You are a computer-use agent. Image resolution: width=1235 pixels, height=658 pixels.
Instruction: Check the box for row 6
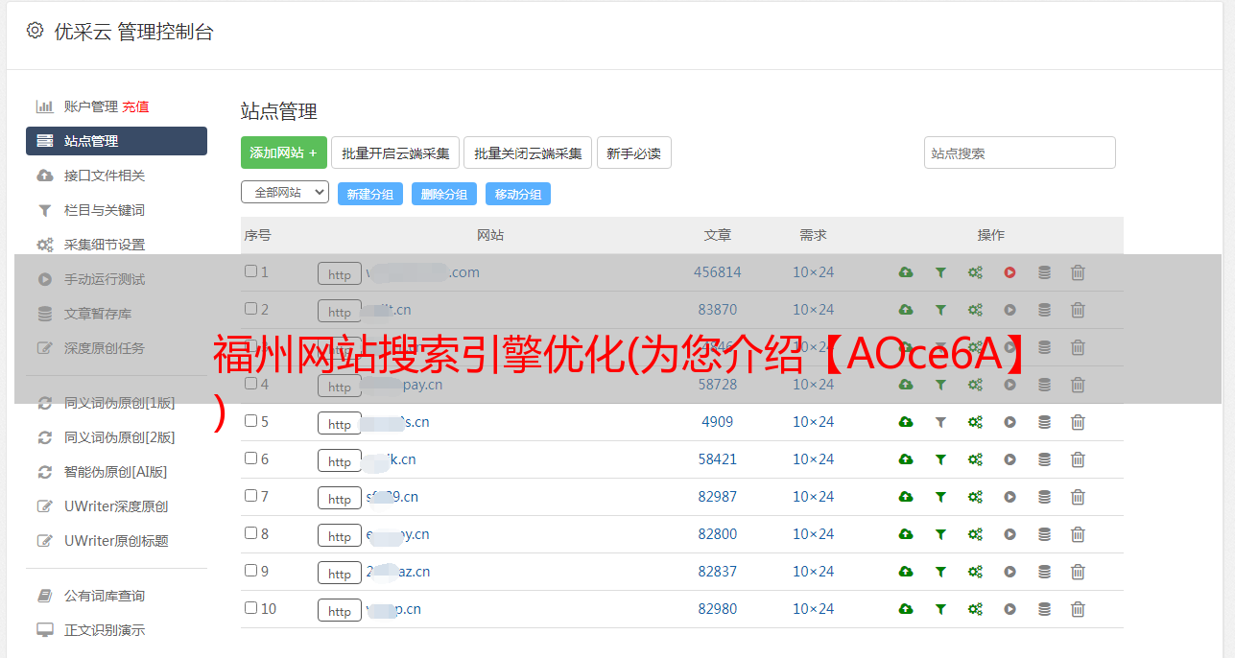[250, 458]
